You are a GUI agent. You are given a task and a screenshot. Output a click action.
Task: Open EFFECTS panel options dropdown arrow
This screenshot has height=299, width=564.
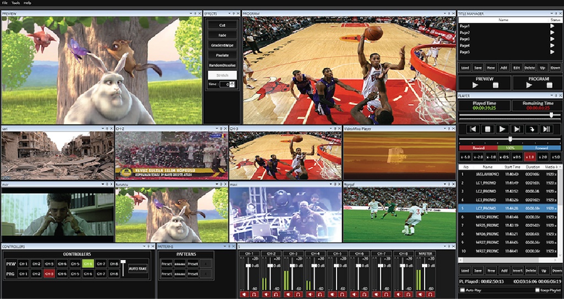229,13
